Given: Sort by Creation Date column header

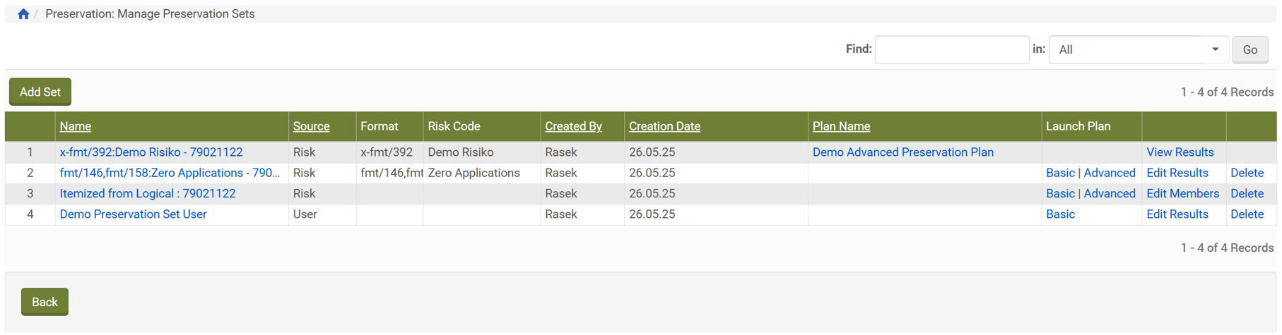Looking at the screenshot, I should click(664, 126).
